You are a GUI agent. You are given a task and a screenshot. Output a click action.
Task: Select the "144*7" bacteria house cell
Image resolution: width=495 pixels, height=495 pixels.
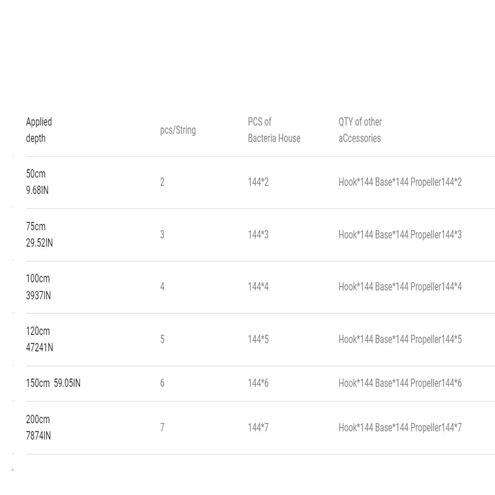coord(258,427)
